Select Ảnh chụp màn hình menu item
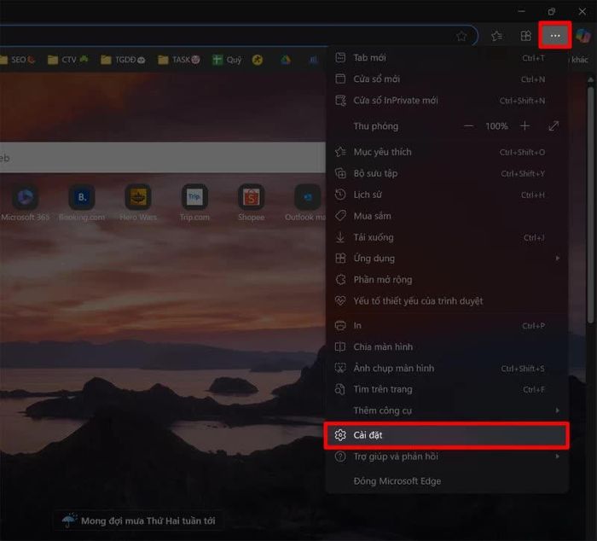 pos(447,369)
